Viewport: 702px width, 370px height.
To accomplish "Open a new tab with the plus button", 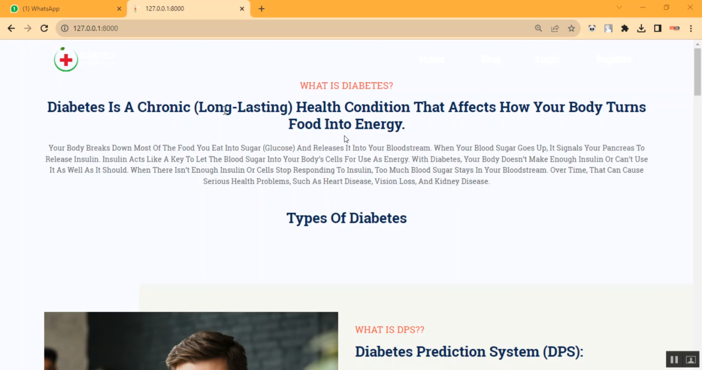I will [262, 8].
